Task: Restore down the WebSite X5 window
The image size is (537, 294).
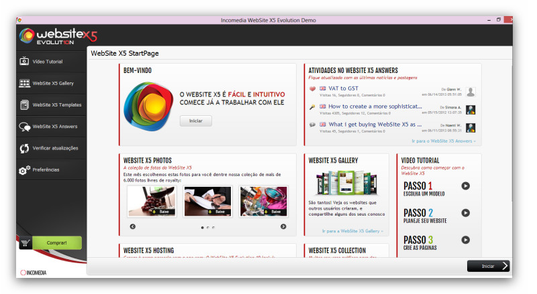Action: point(499,20)
